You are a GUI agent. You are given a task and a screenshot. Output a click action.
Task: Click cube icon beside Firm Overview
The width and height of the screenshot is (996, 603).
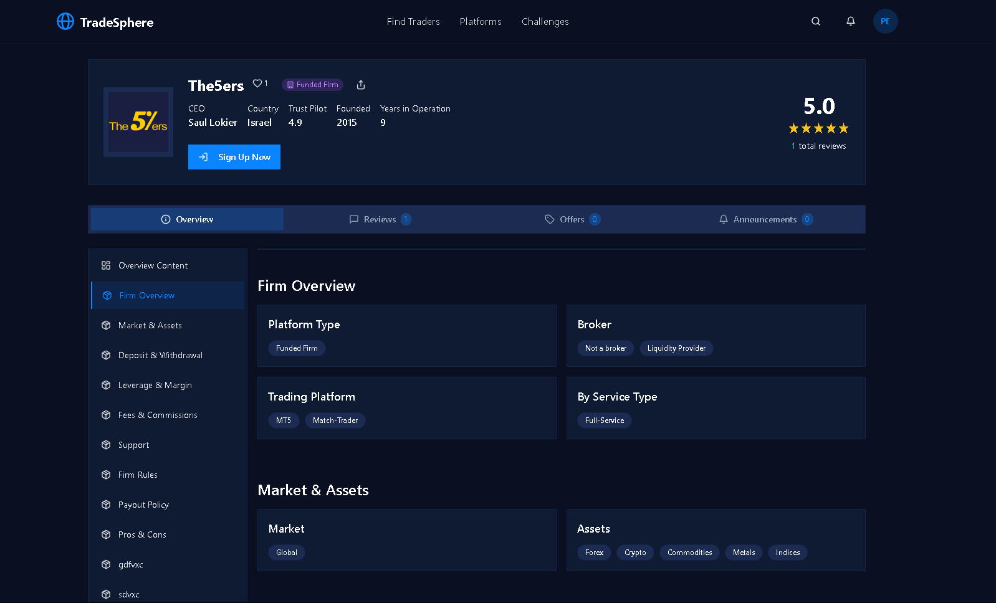point(107,295)
